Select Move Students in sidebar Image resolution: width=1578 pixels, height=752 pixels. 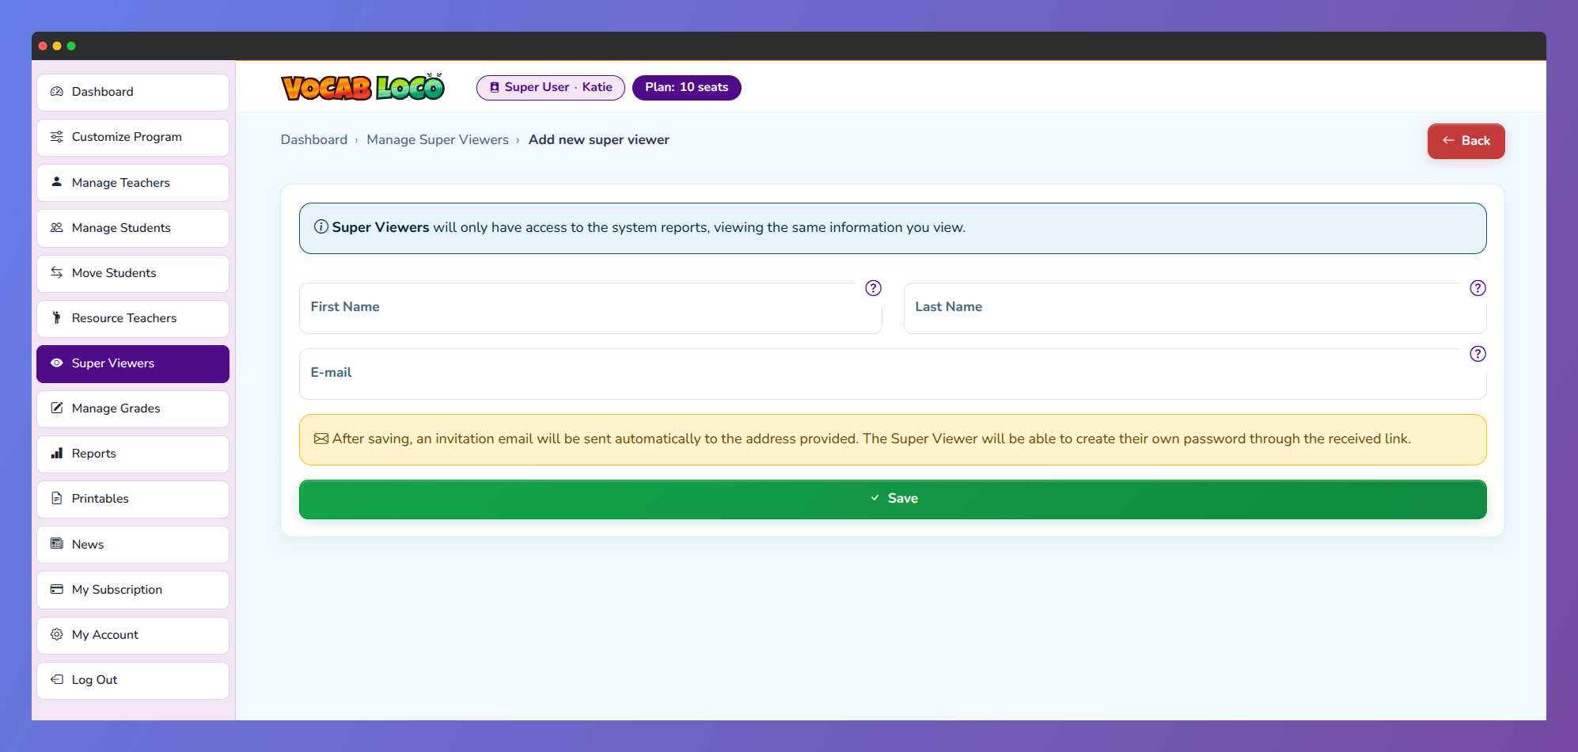point(133,273)
